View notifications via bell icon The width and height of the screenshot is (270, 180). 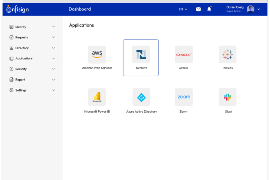(x=209, y=9)
